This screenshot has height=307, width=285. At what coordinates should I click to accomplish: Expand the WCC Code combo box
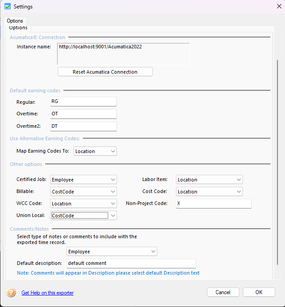coord(83,204)
